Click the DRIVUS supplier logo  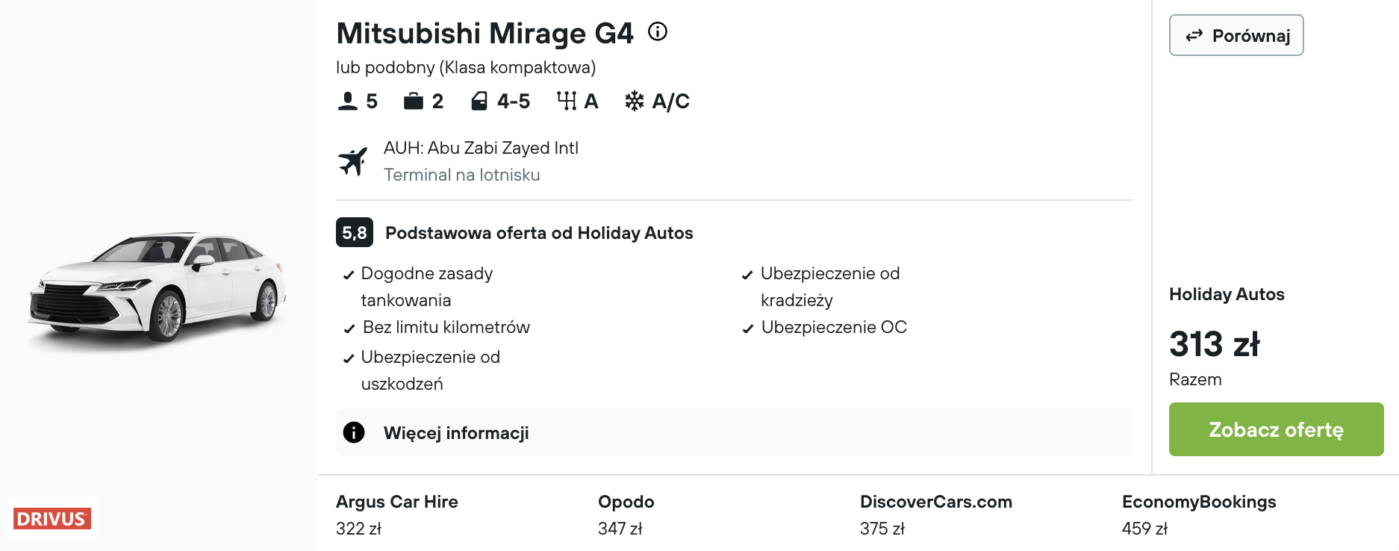click(x=52, y=518)
